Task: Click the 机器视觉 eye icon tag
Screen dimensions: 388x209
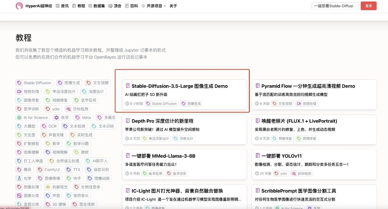Action: pos(48,187)
